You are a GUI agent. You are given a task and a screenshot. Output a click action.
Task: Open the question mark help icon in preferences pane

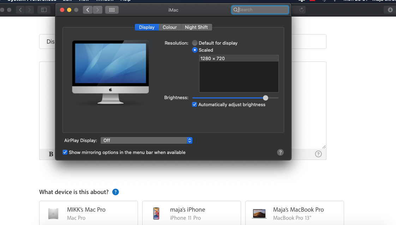coord(280,152)
